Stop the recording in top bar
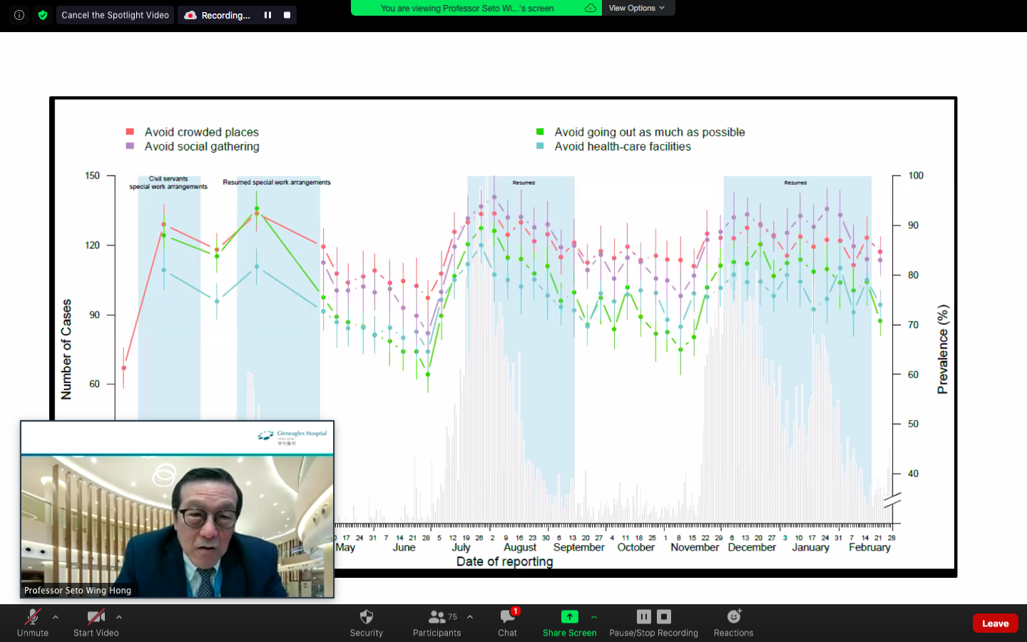Viewport: 1027px width, 642px height. pyautogui.click(x=287, y=15)
